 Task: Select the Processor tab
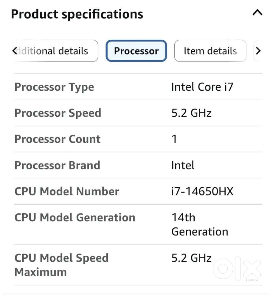tap(136, 51)
